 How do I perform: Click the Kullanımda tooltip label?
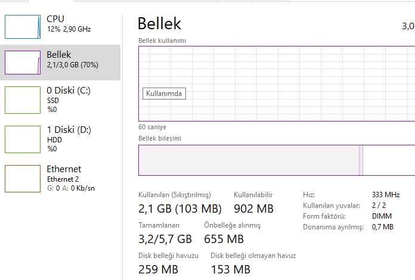[164, 94]
